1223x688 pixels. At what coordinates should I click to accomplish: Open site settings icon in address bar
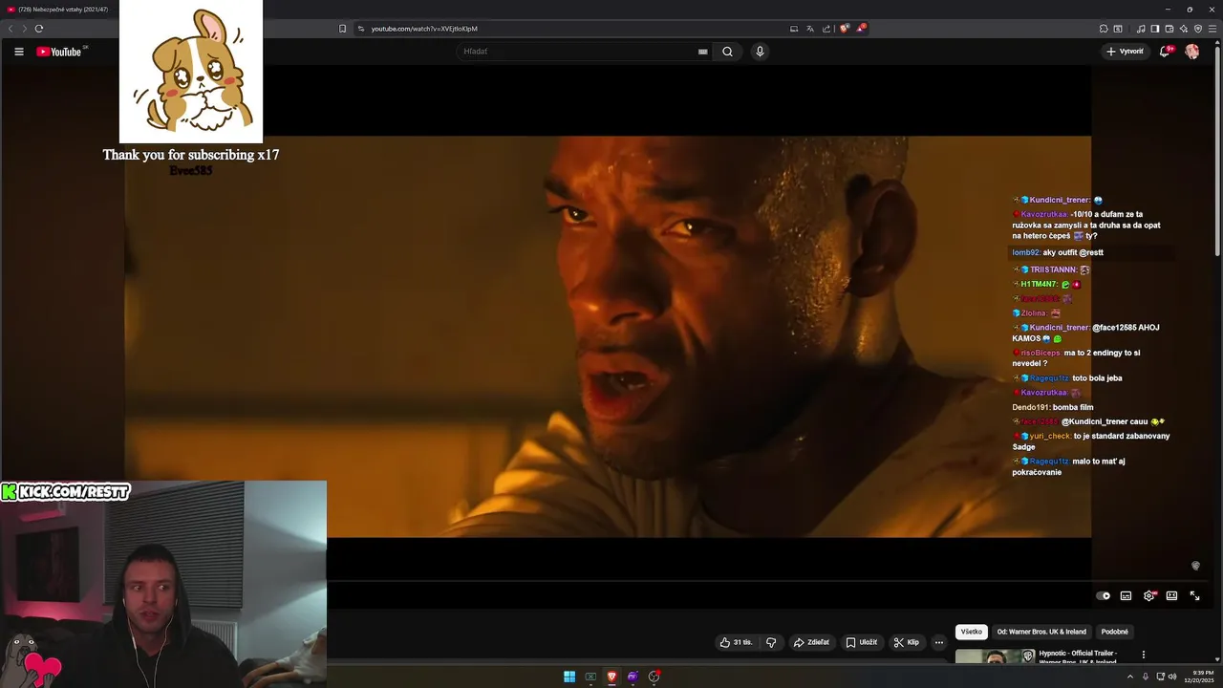point(361,29)
